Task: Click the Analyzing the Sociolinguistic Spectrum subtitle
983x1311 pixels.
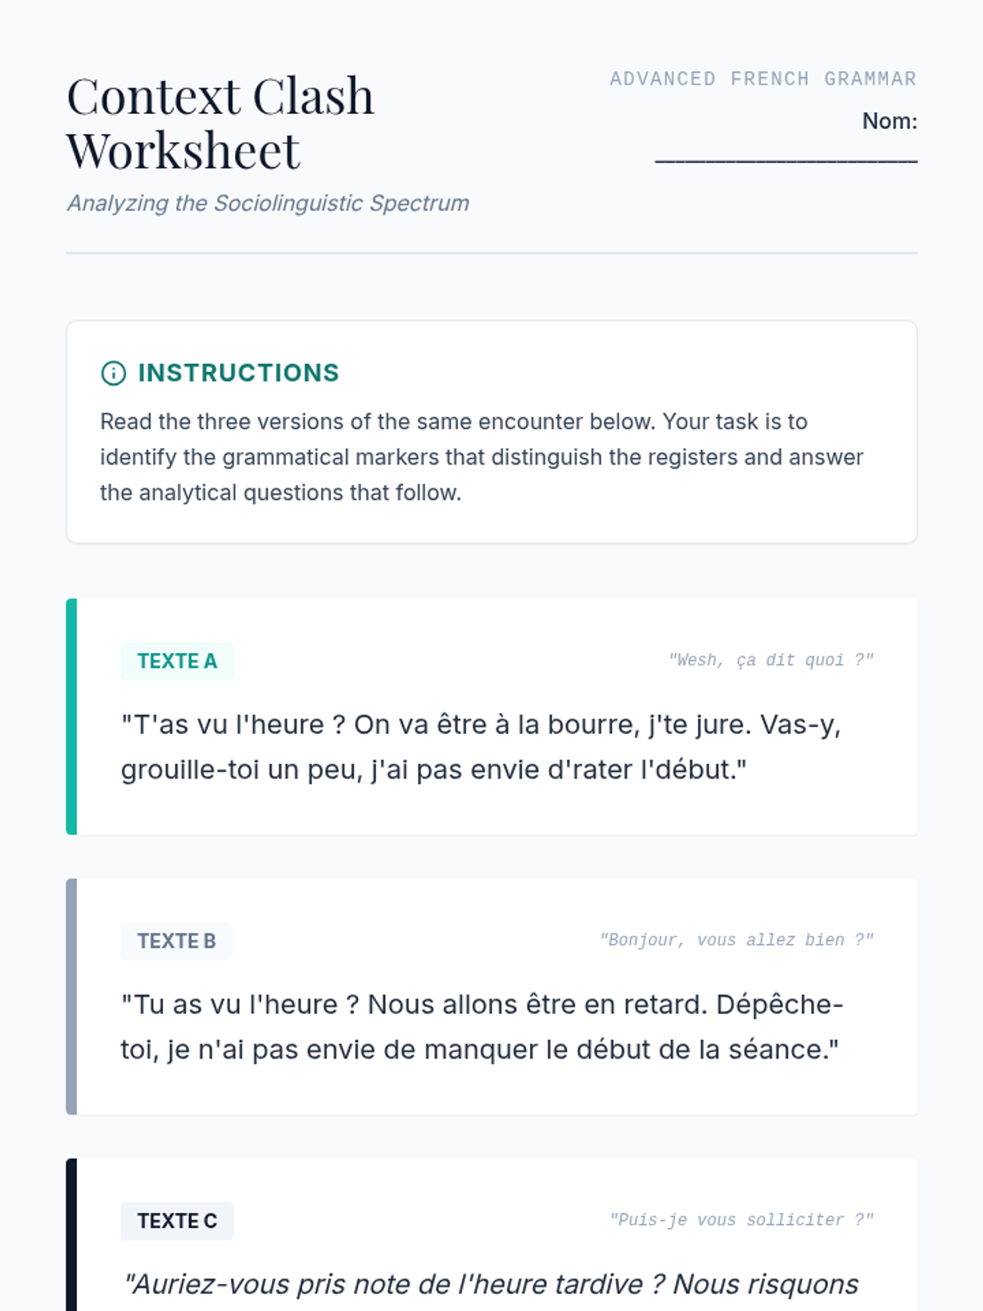Action: [x=268, y=203]
